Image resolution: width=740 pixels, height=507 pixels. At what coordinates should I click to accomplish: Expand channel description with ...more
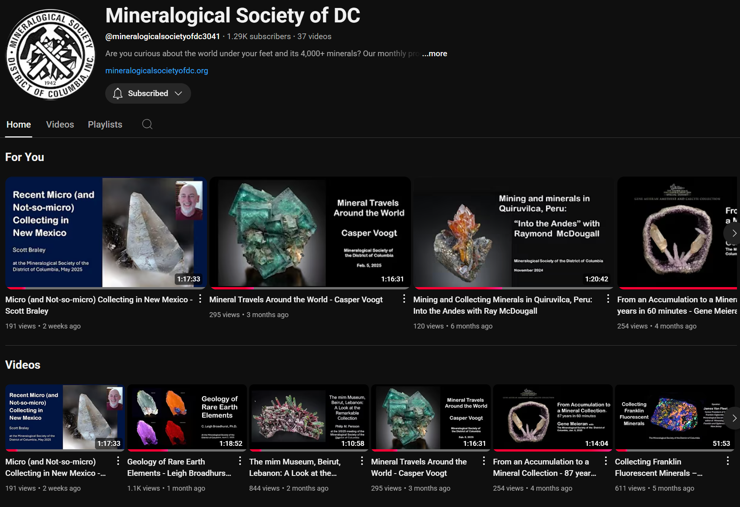pyautogui.click(x=435, y=54)
